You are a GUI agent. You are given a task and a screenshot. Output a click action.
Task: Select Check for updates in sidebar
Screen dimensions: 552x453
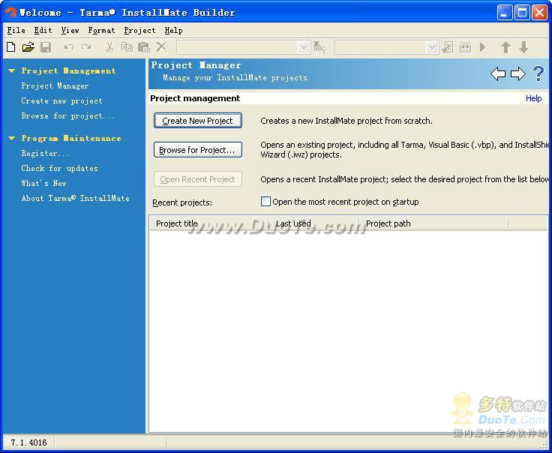pos(59,169)
